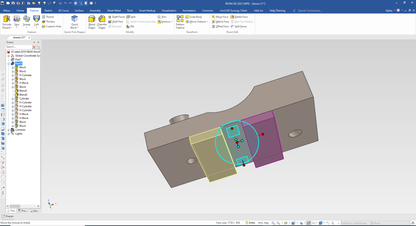Collapse the Part3 tree node
416x226 pixels.
[8, 63]
